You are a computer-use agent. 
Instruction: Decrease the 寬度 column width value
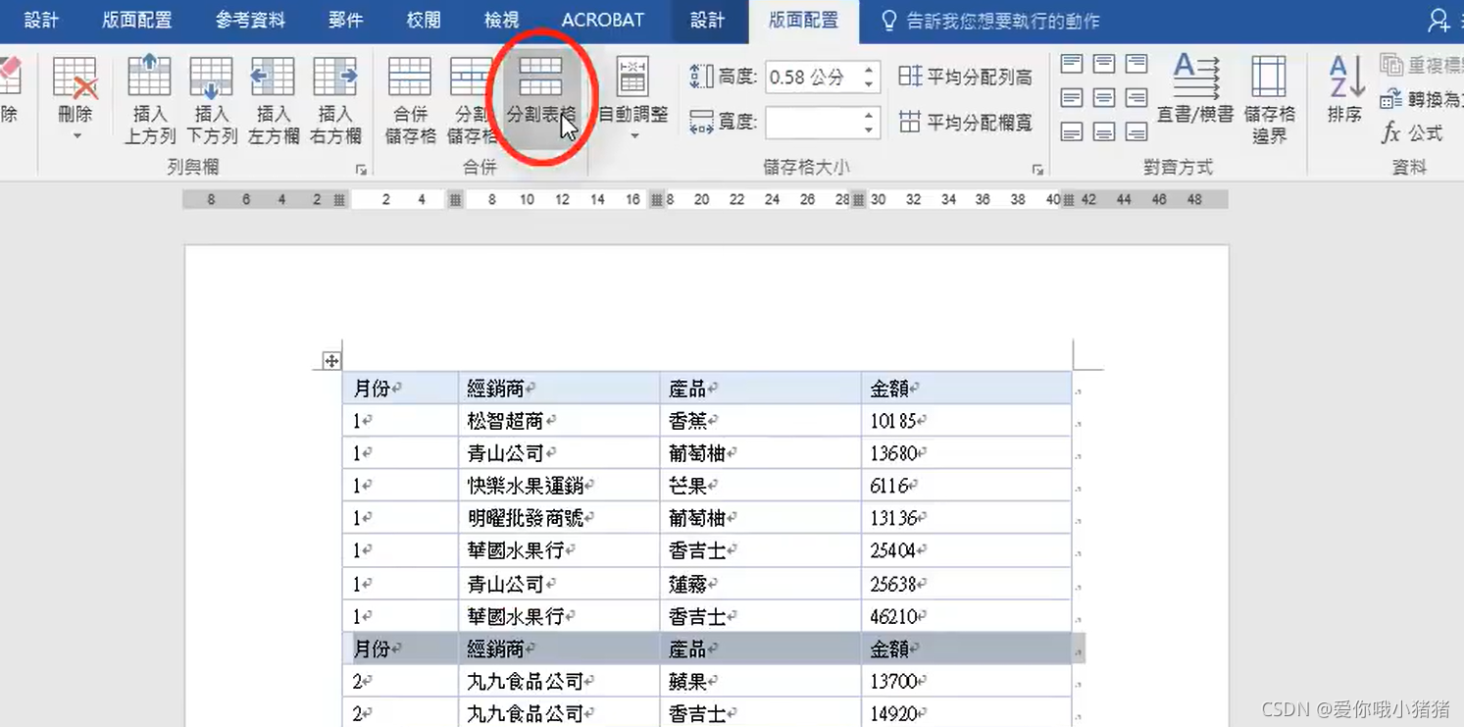pyautogui.click(x=869, y=130)
